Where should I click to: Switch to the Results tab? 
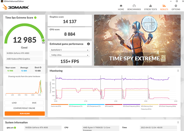(x=164, y=7)
